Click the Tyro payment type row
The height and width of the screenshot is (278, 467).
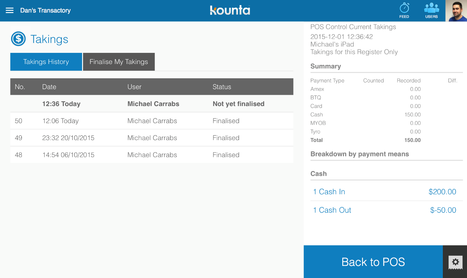pyautogui.click(x=366, y=132)
